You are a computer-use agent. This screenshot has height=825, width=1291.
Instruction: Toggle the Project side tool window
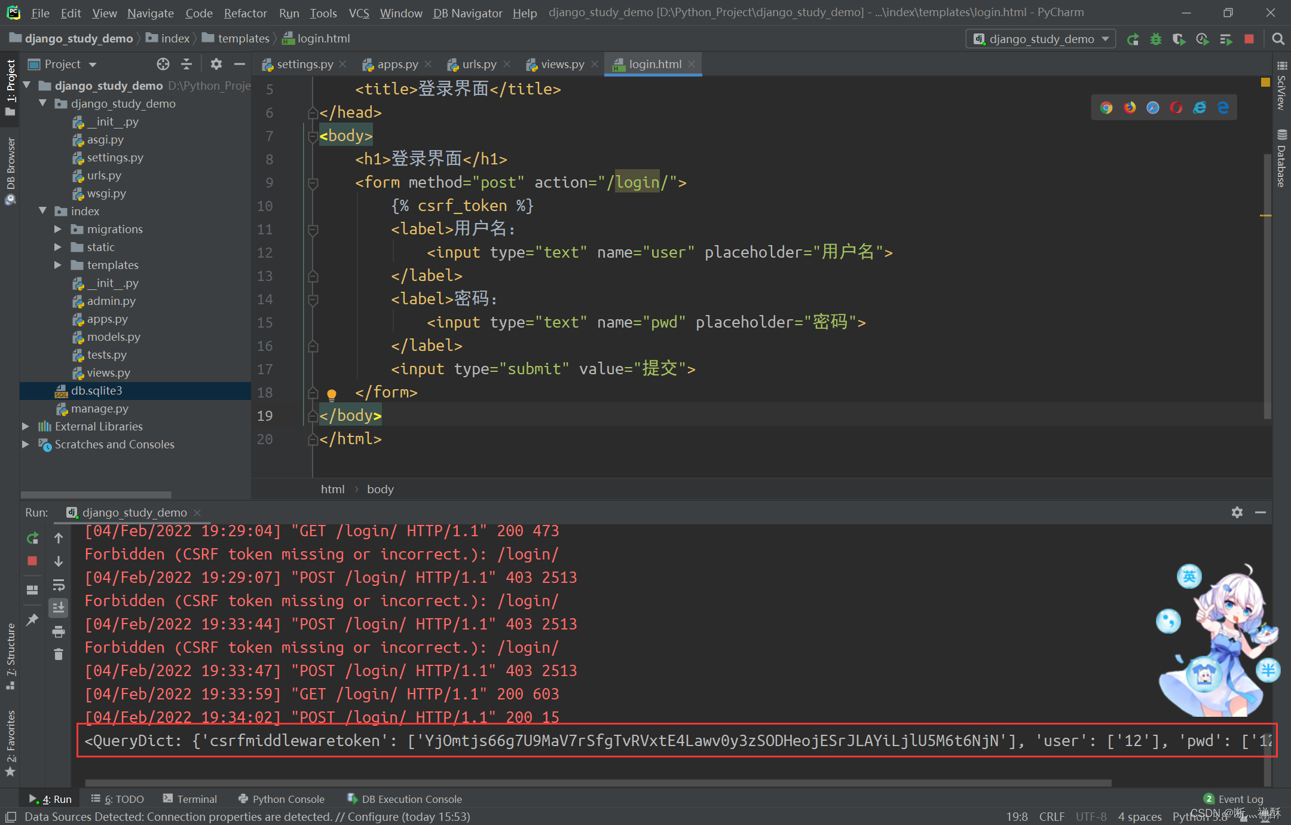click(10, 87)
